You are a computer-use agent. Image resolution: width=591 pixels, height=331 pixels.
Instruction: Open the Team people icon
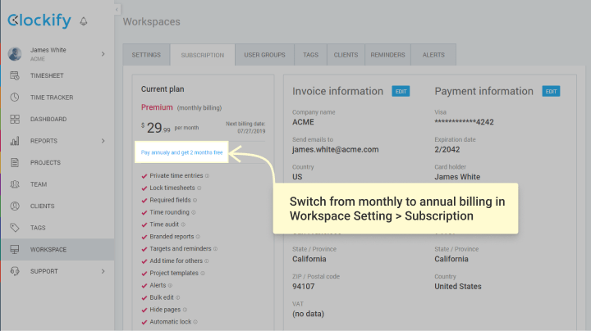[15, 184]
